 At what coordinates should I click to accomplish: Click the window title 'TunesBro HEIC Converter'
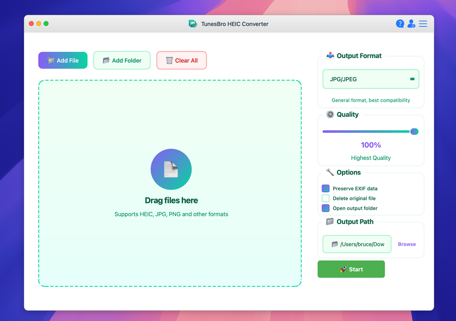tap(235, 24)
